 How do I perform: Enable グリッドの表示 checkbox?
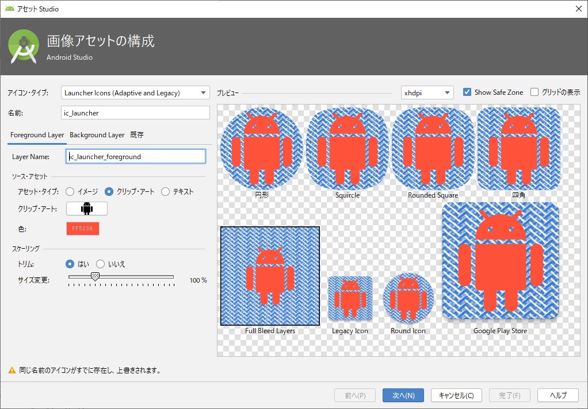point(534,92)
